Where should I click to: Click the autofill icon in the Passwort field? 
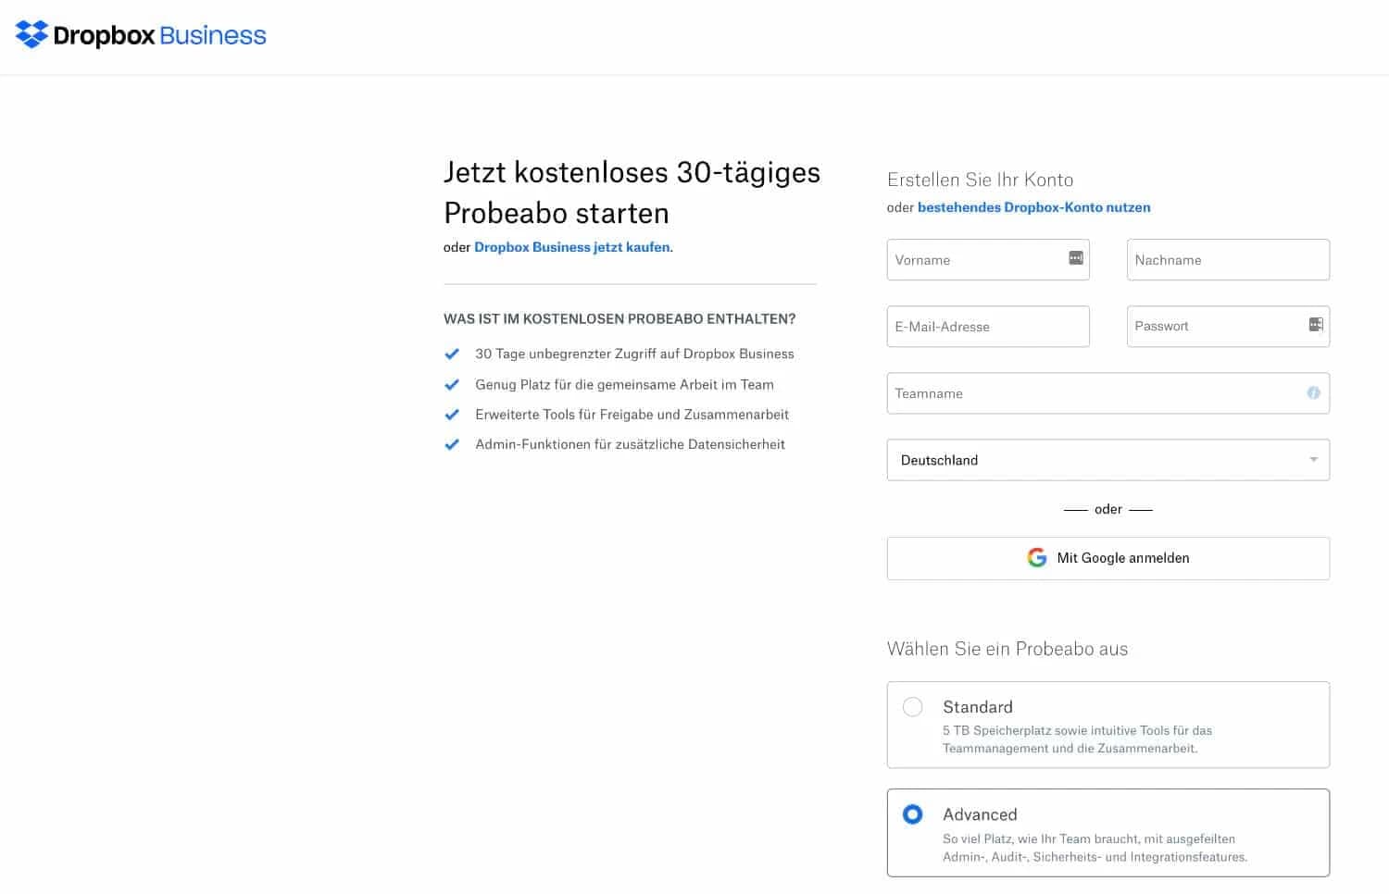[1316, 325]
